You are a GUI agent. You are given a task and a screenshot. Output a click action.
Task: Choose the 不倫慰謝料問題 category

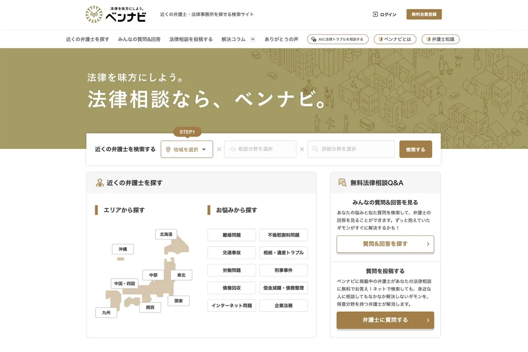point(284,235)
